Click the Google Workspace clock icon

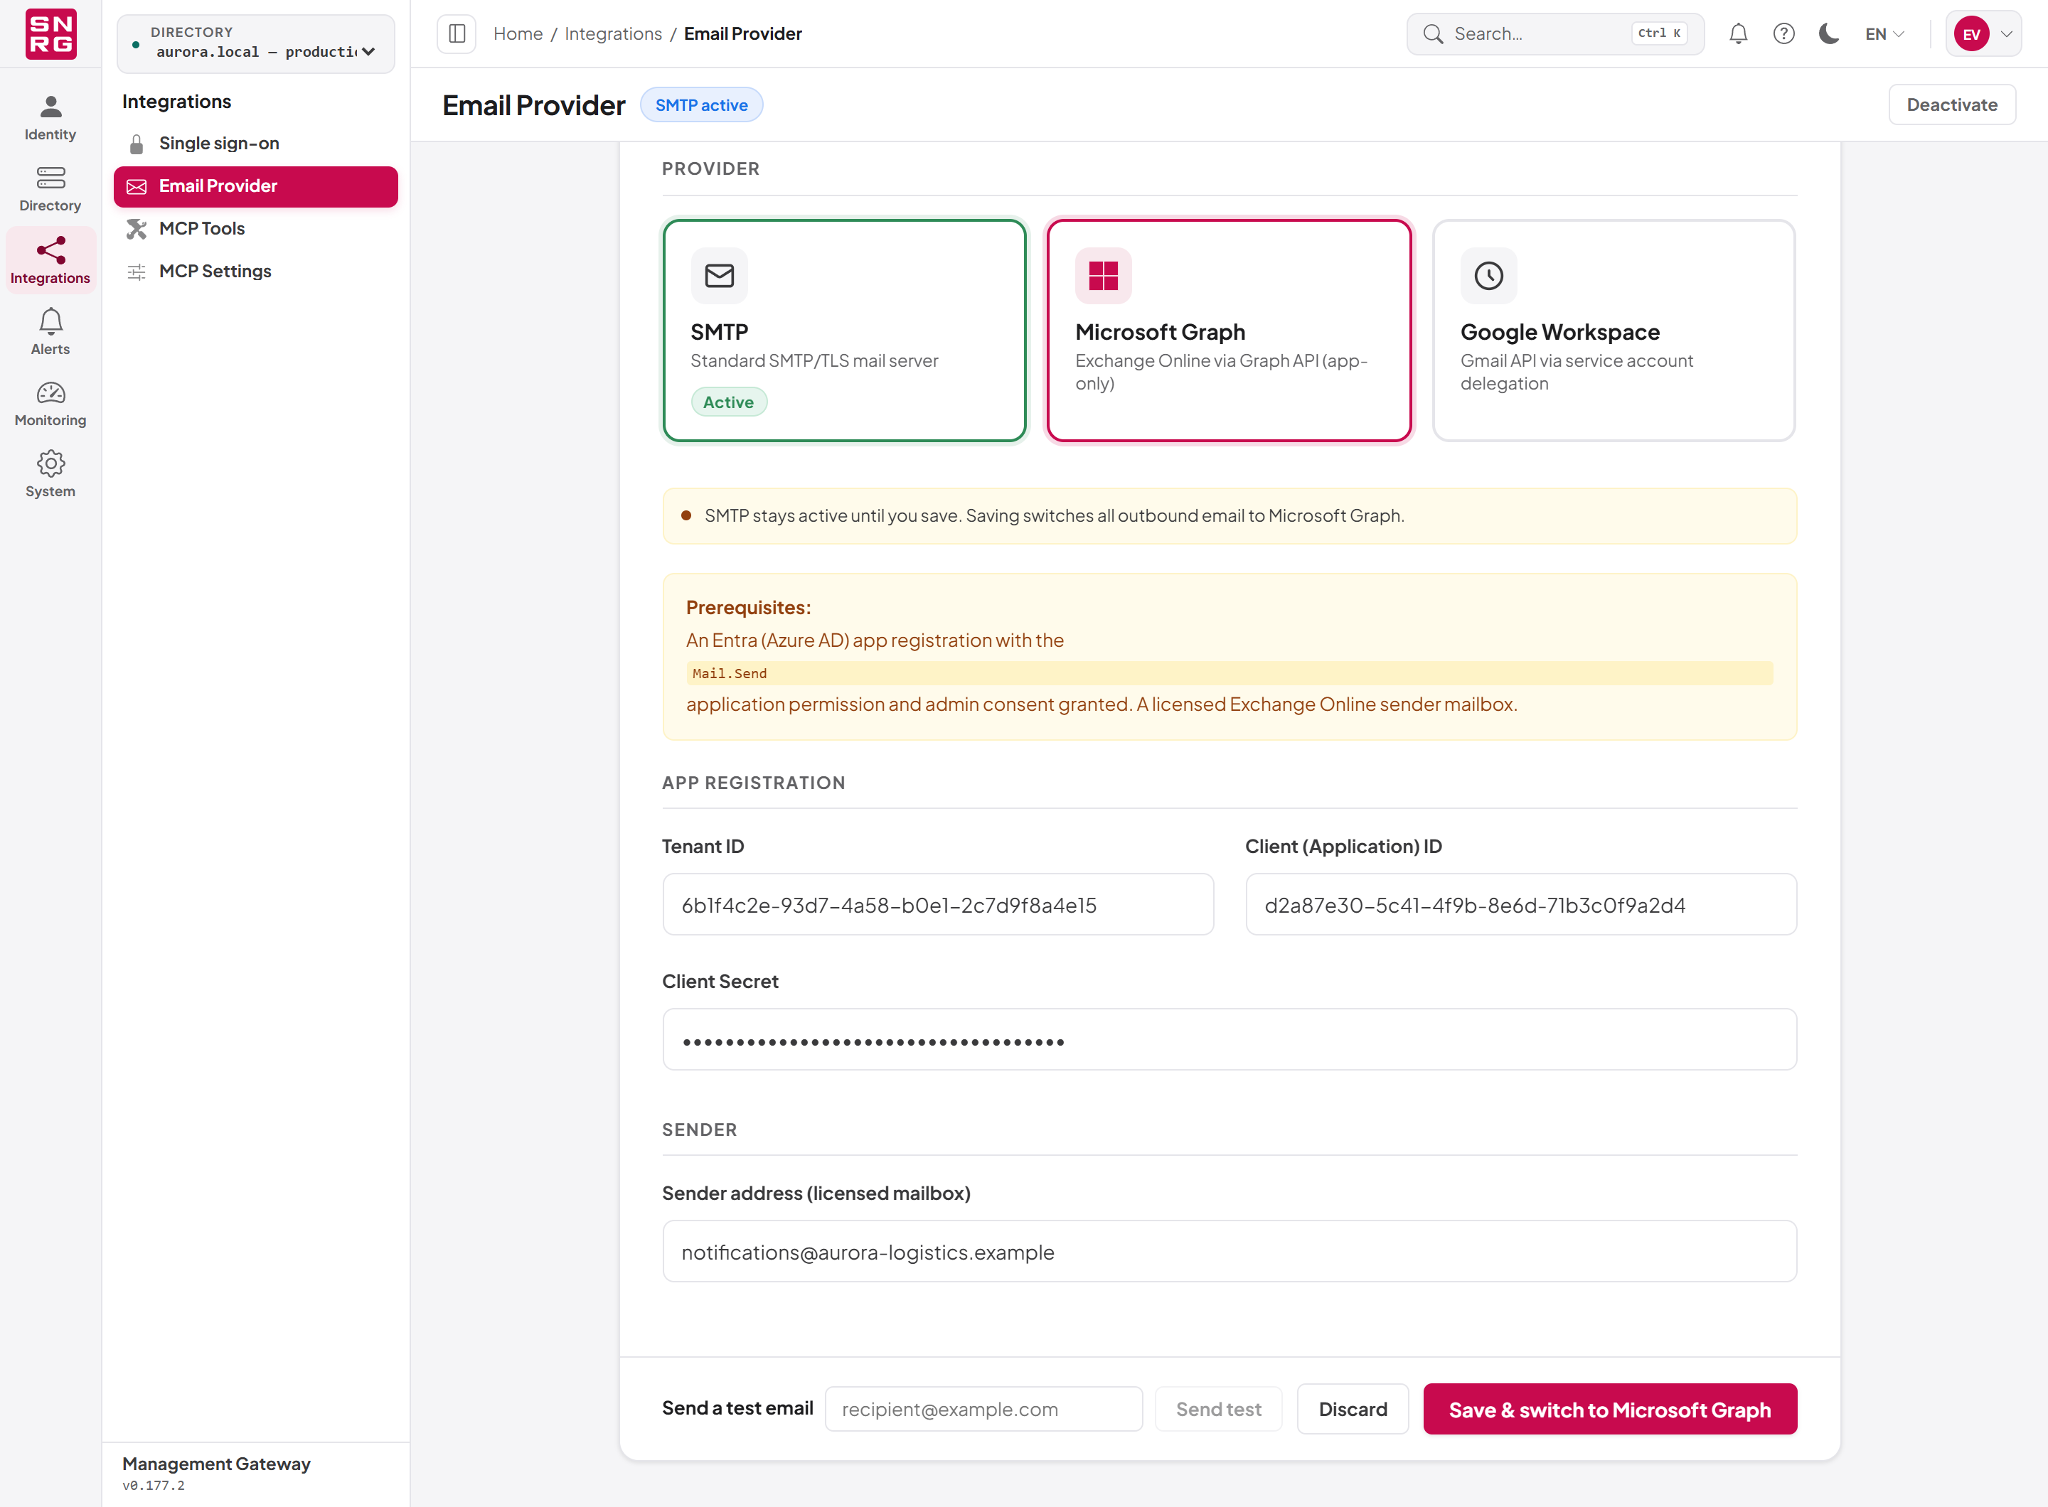tap(1488, 276)
